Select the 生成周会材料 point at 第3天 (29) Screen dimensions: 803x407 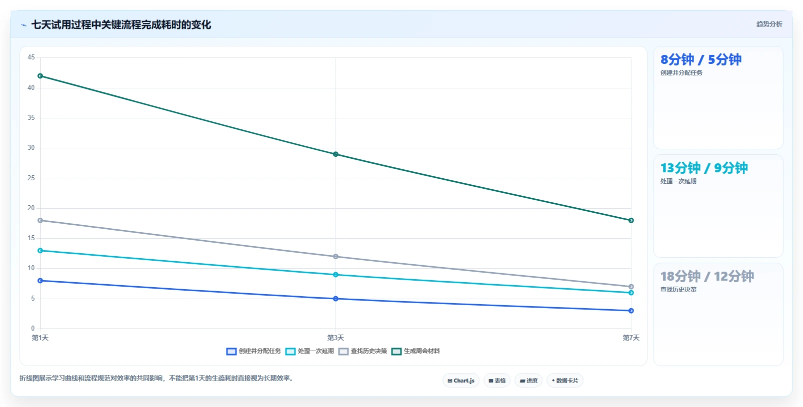(x=335, y=154)
